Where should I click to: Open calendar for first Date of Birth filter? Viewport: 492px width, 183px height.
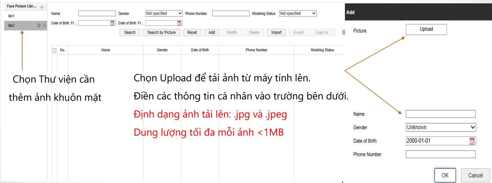pyautogui.click(x=113, y=23)
